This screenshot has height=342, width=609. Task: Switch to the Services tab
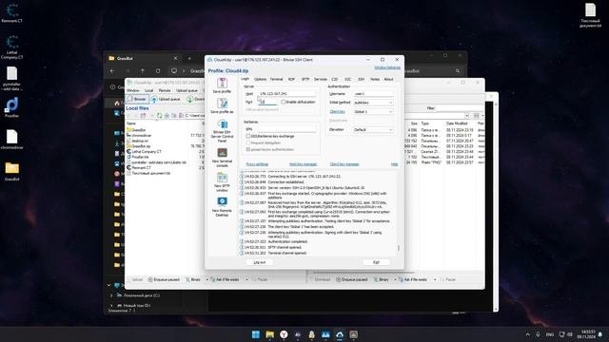coord(321,79)
